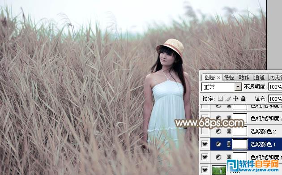Click adjustment icon of 色相/饱和度 1 layer
This screenshot has width=282, height=175.
point(218,157)
